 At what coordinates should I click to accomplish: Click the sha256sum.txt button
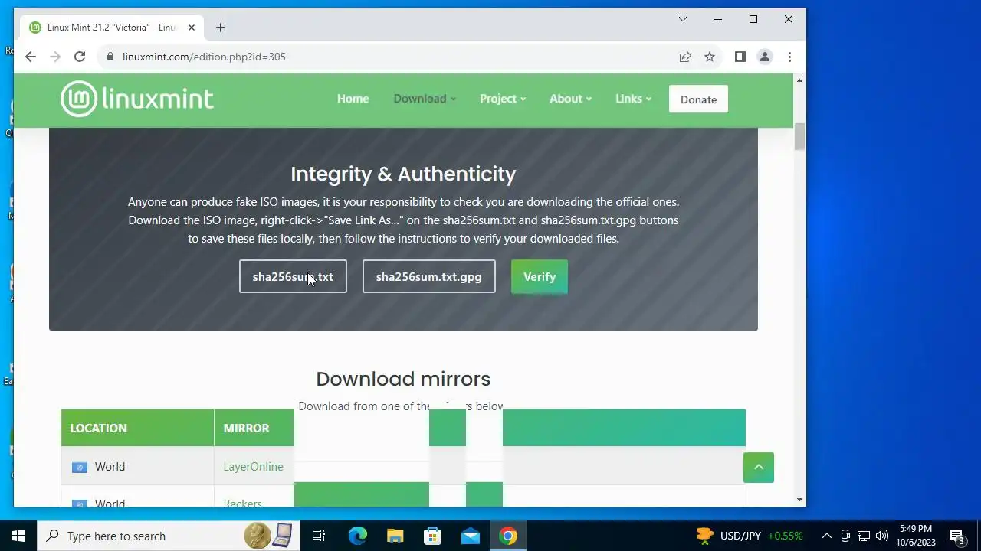[x=293, y=276]
